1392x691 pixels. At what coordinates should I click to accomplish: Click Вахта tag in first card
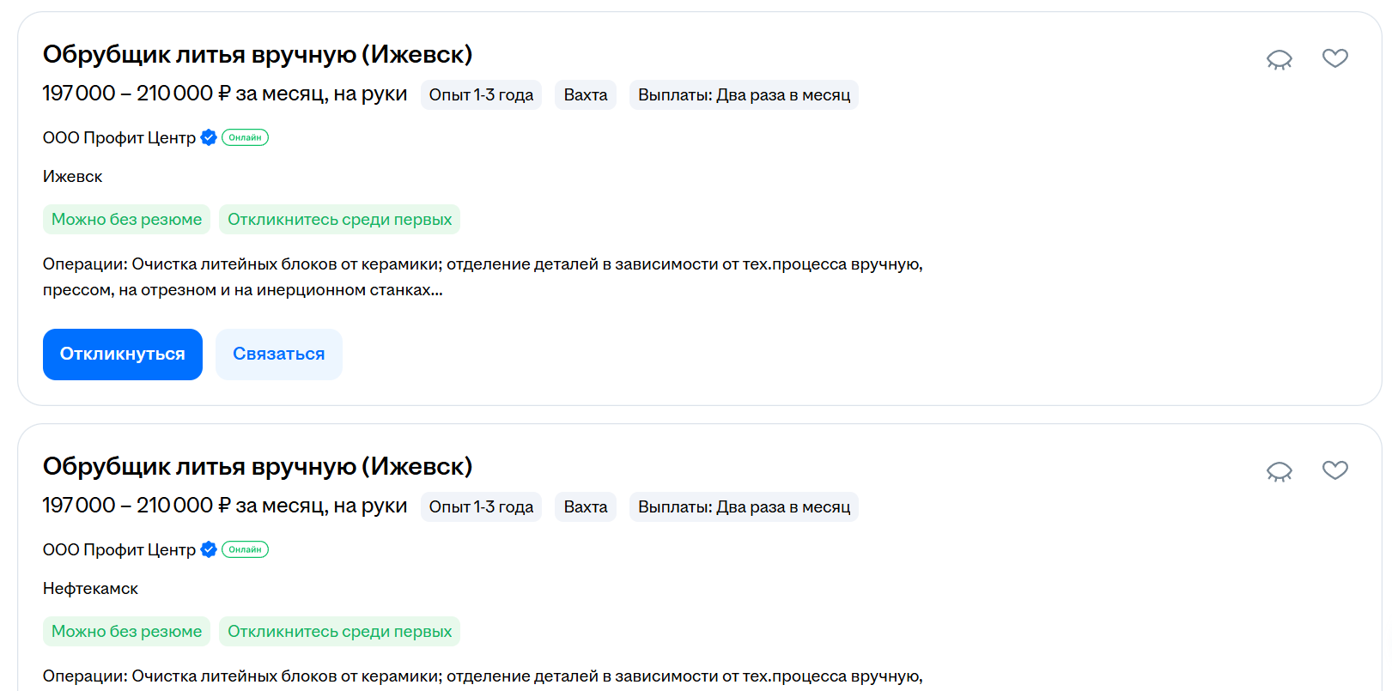586,94
